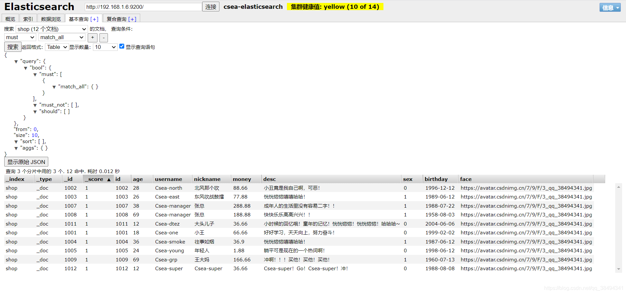626x294 pixels.
Task: Switch to the 概览 overview tab
Action: click(10, 19)
